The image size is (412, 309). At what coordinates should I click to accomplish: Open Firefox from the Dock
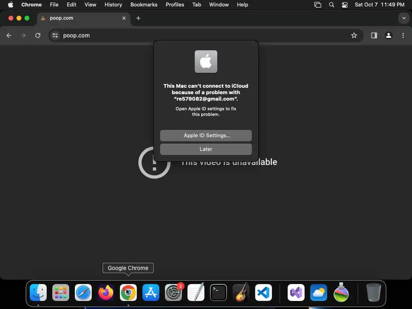pyautogui.click(x=106, y=293)
